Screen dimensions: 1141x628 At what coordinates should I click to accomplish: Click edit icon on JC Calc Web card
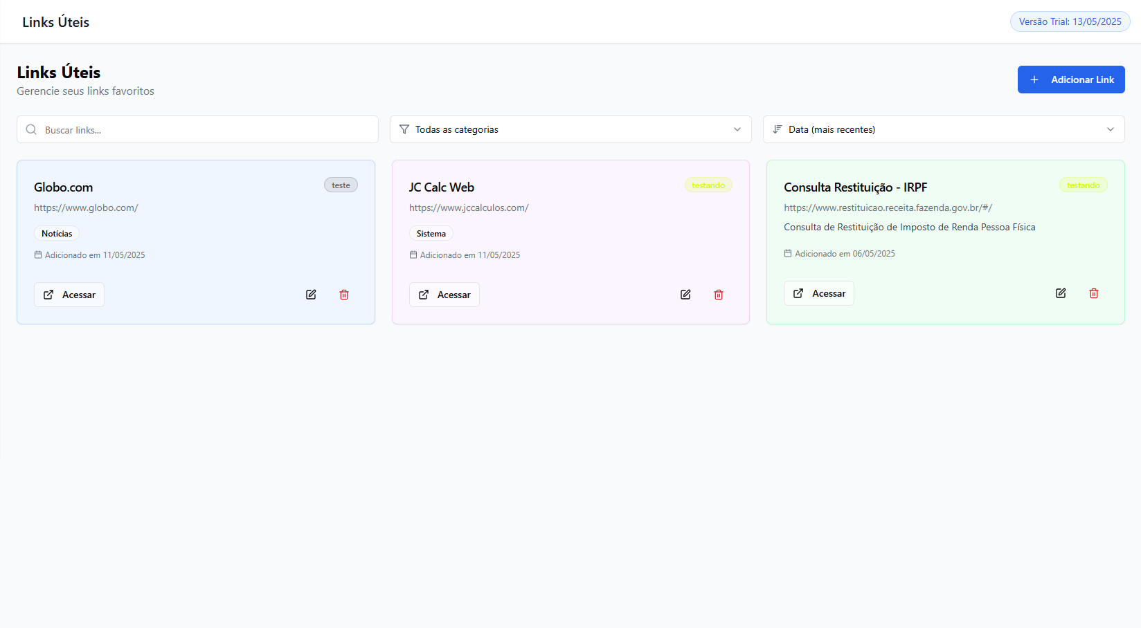tap(685, 295)
